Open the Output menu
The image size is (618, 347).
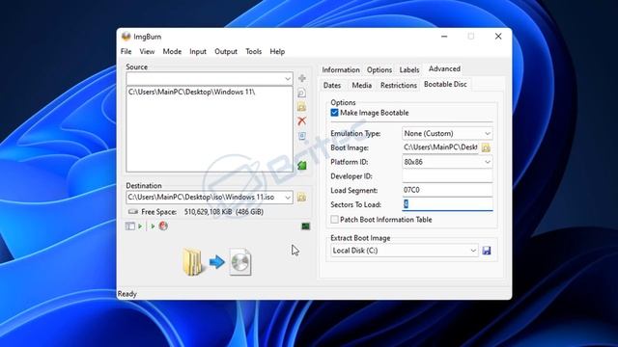tap(226, 51)
